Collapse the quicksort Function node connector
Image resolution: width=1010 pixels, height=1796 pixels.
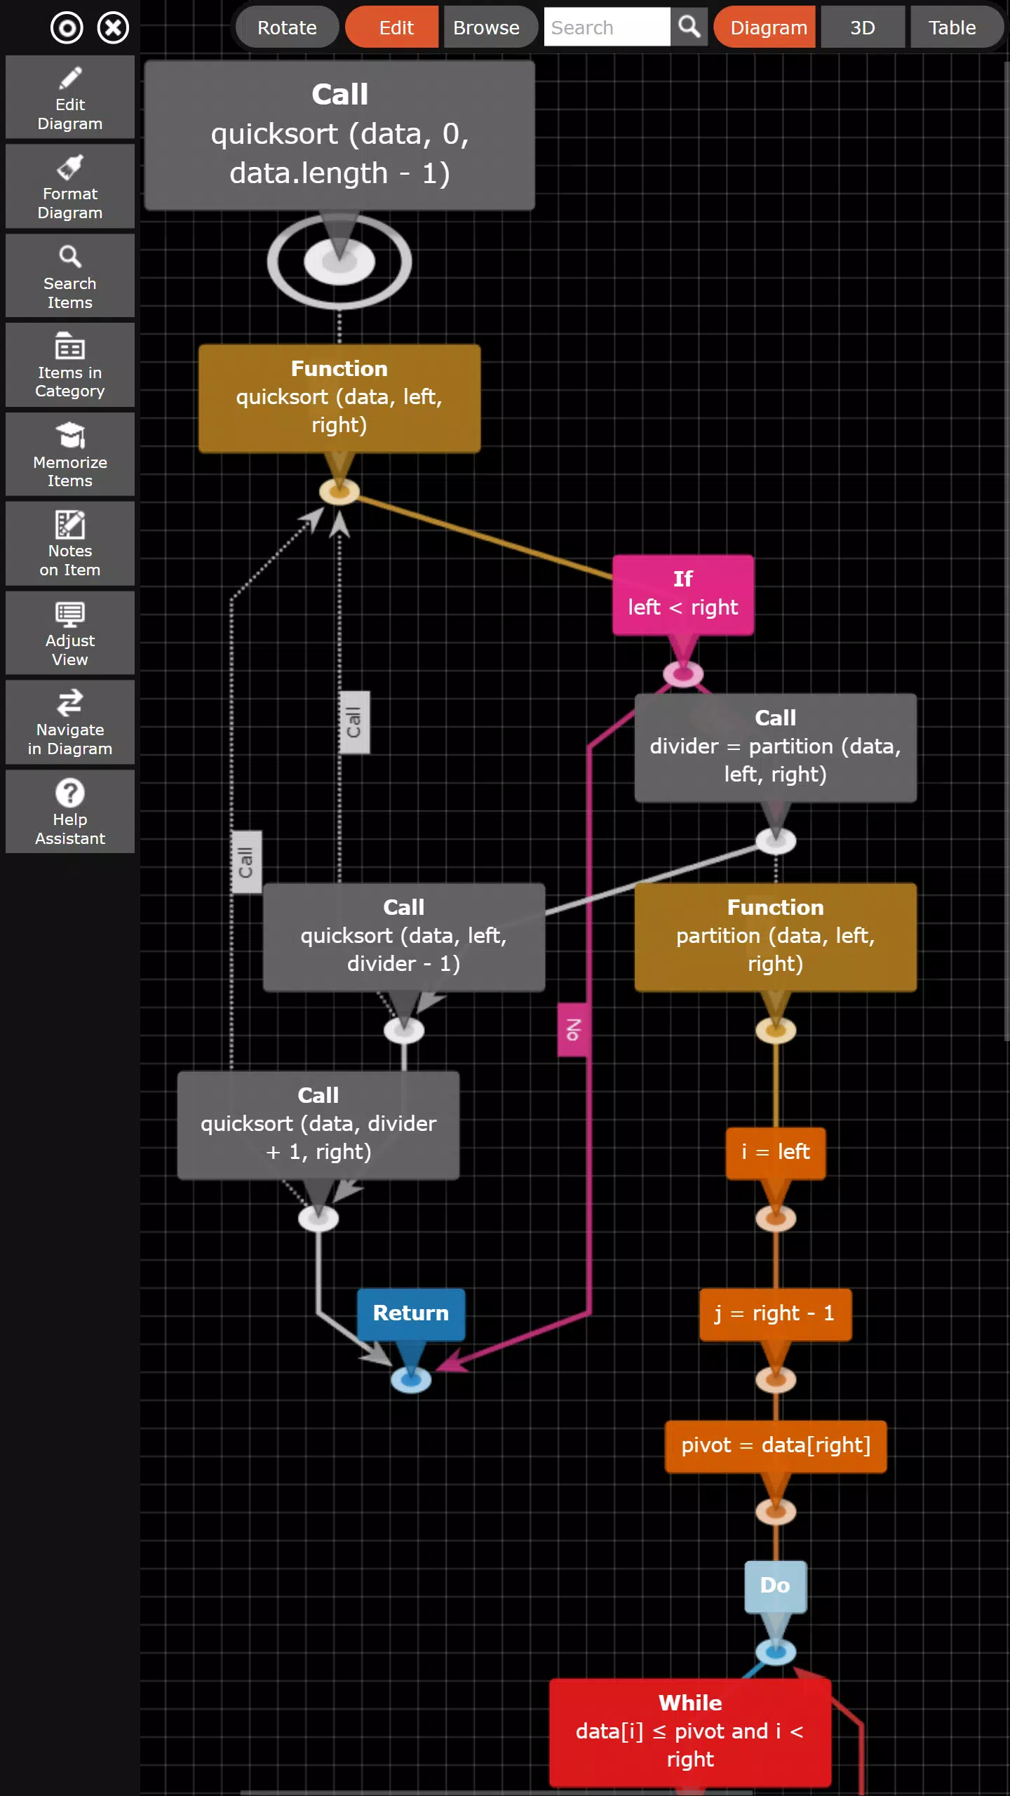[339, 491]
